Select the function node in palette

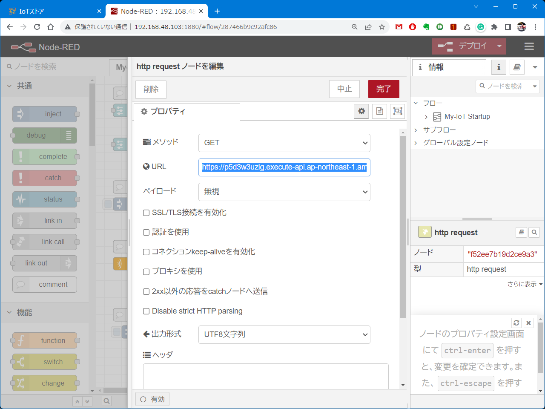(45, 341)
